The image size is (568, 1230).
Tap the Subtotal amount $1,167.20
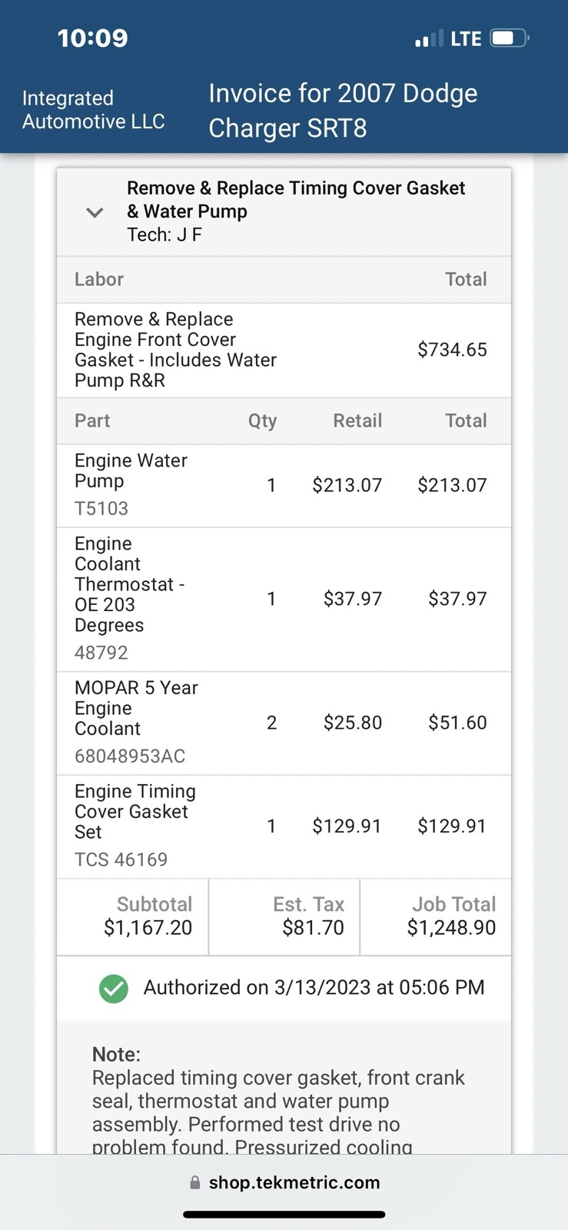tap(148, 928)
